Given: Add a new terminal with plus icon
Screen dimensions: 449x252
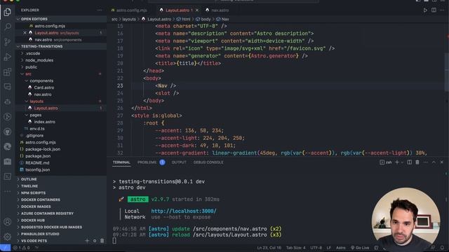Looking at the screenshot, I should (397, 162).
